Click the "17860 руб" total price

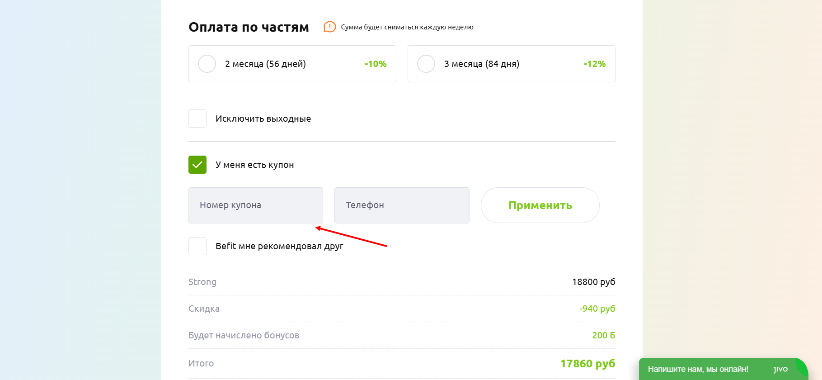coord(587,363)
